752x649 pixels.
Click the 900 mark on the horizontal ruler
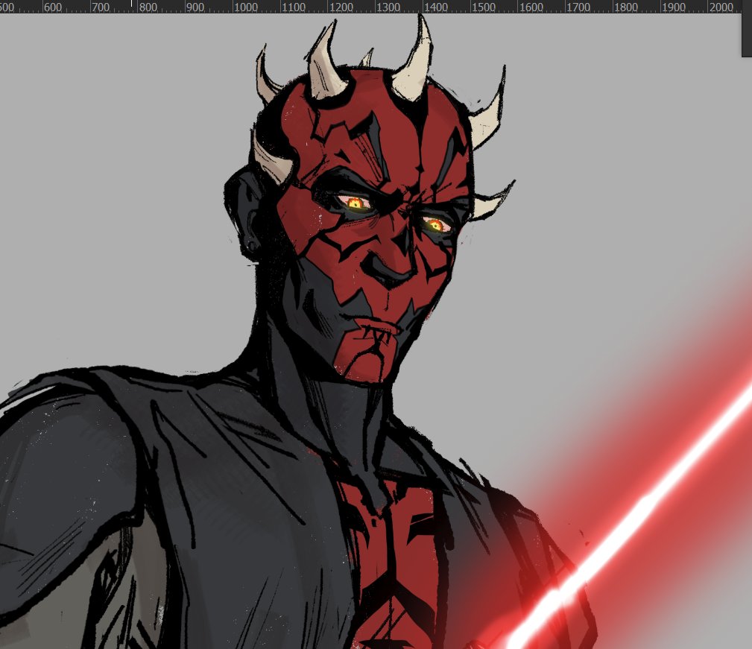coord(196,7)
